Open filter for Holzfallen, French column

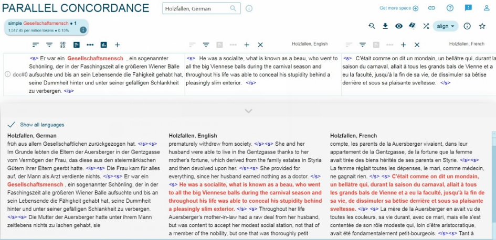pyautogui.click(x=363, y=45)
